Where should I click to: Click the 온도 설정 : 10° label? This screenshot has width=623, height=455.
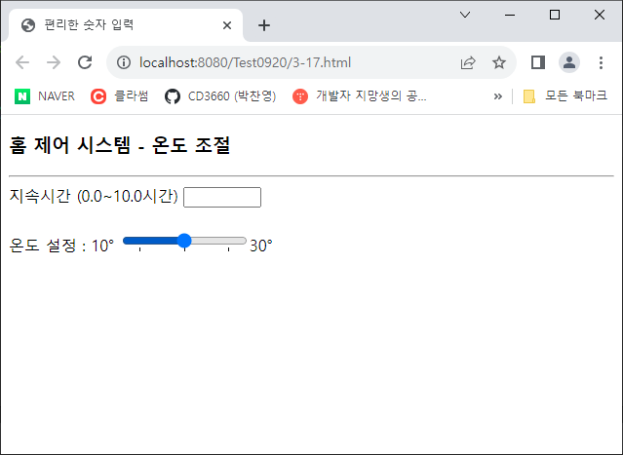pyautogui.click(x=61, y=246)
